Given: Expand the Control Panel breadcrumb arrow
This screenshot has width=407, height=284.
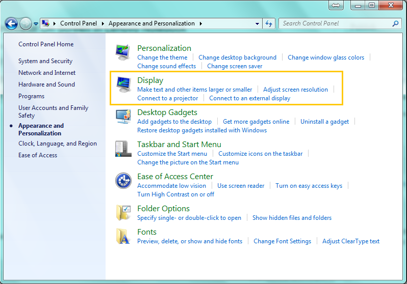Looking at the screenshot, I should 103,23.
